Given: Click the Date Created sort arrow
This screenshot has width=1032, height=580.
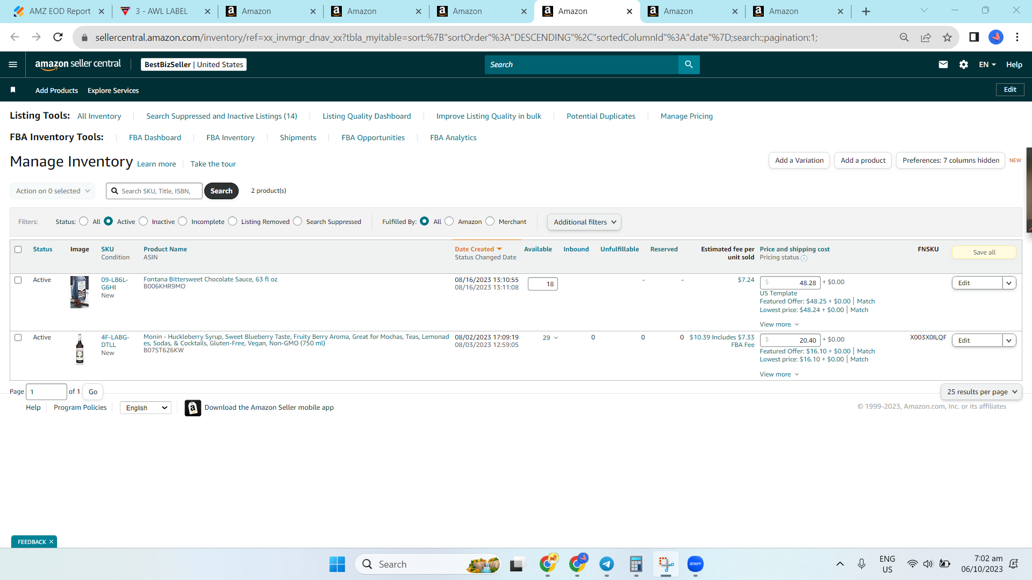Looking at the screenshot, I should pyautogui.click(x=499, y=249).
